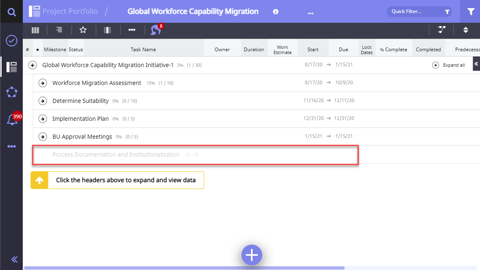The width and height of the screenshot is (480, 270).
Task: Expand the Implementation Plan section
Action: [x=43, y=119]
